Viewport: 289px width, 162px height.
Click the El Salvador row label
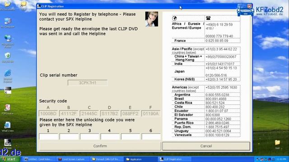(x=184, y=115)
